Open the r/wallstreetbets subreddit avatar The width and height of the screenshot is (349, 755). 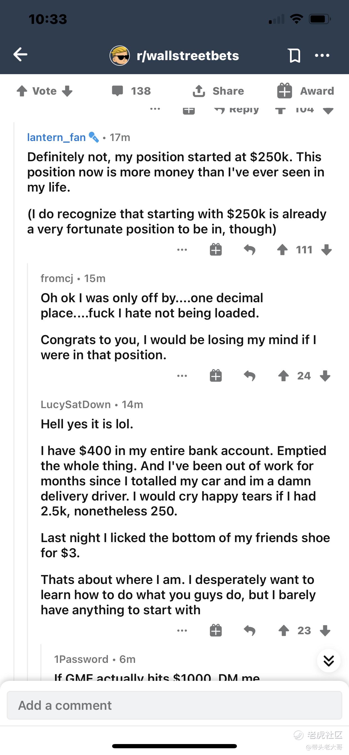120,55
